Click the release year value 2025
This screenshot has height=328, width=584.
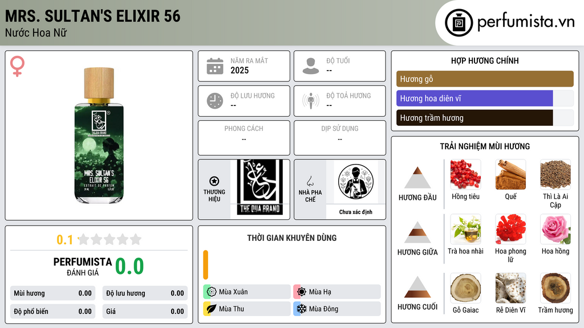pos(240,70)
